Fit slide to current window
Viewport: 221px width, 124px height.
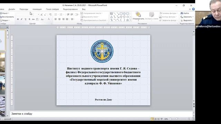(193, 119)
